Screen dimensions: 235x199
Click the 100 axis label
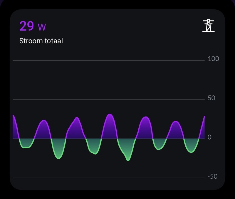(213, 59)
